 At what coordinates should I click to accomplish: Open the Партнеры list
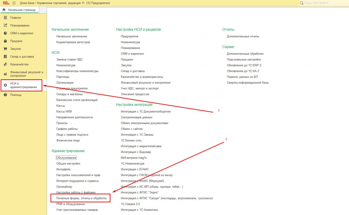point(63,77)
